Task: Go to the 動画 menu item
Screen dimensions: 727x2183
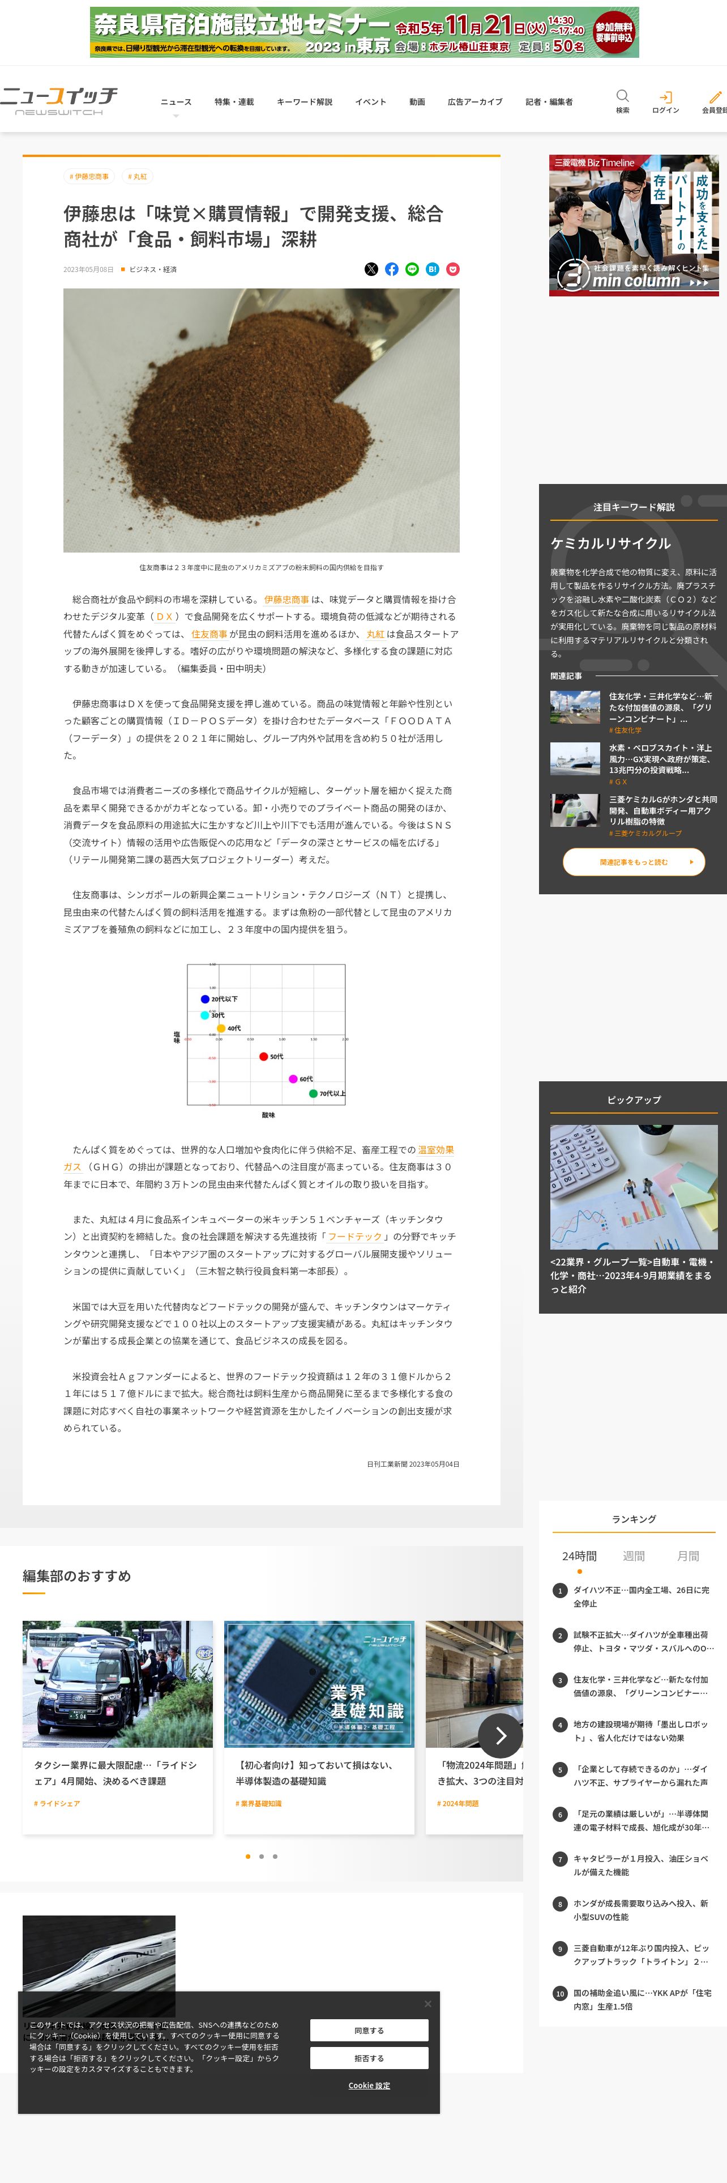Action: pos(417,101)
